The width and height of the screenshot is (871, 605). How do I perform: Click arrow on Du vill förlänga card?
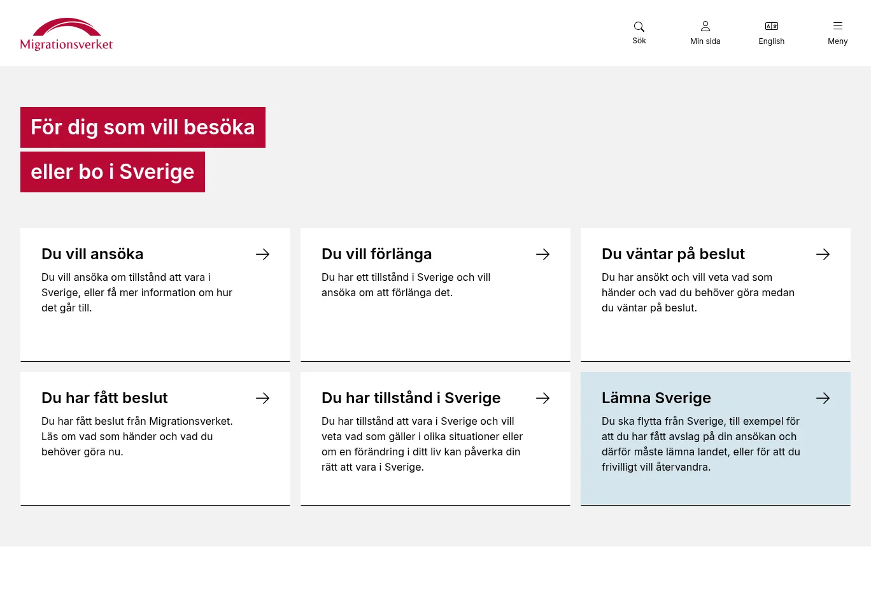[x=542, y=254]
